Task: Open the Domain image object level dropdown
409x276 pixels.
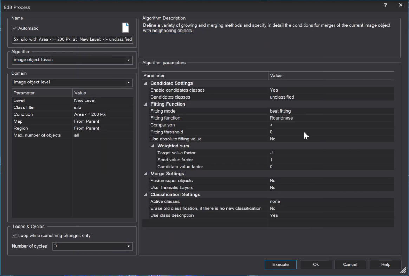Action: tap(128, 82)
